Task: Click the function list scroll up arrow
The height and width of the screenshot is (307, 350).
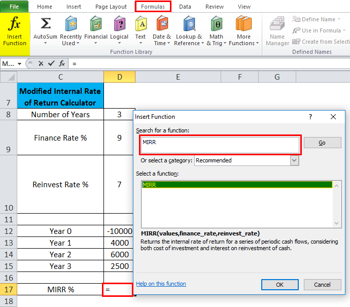Action: (337, 186)
